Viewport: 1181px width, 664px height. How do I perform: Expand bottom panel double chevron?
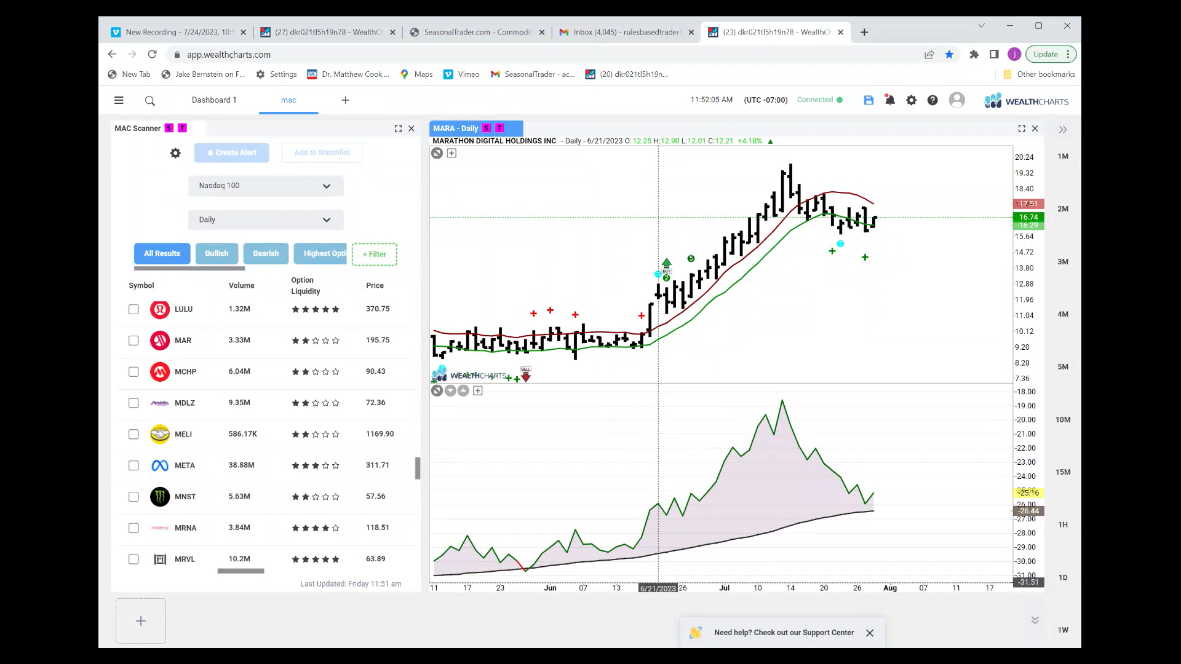(1035, 620)
